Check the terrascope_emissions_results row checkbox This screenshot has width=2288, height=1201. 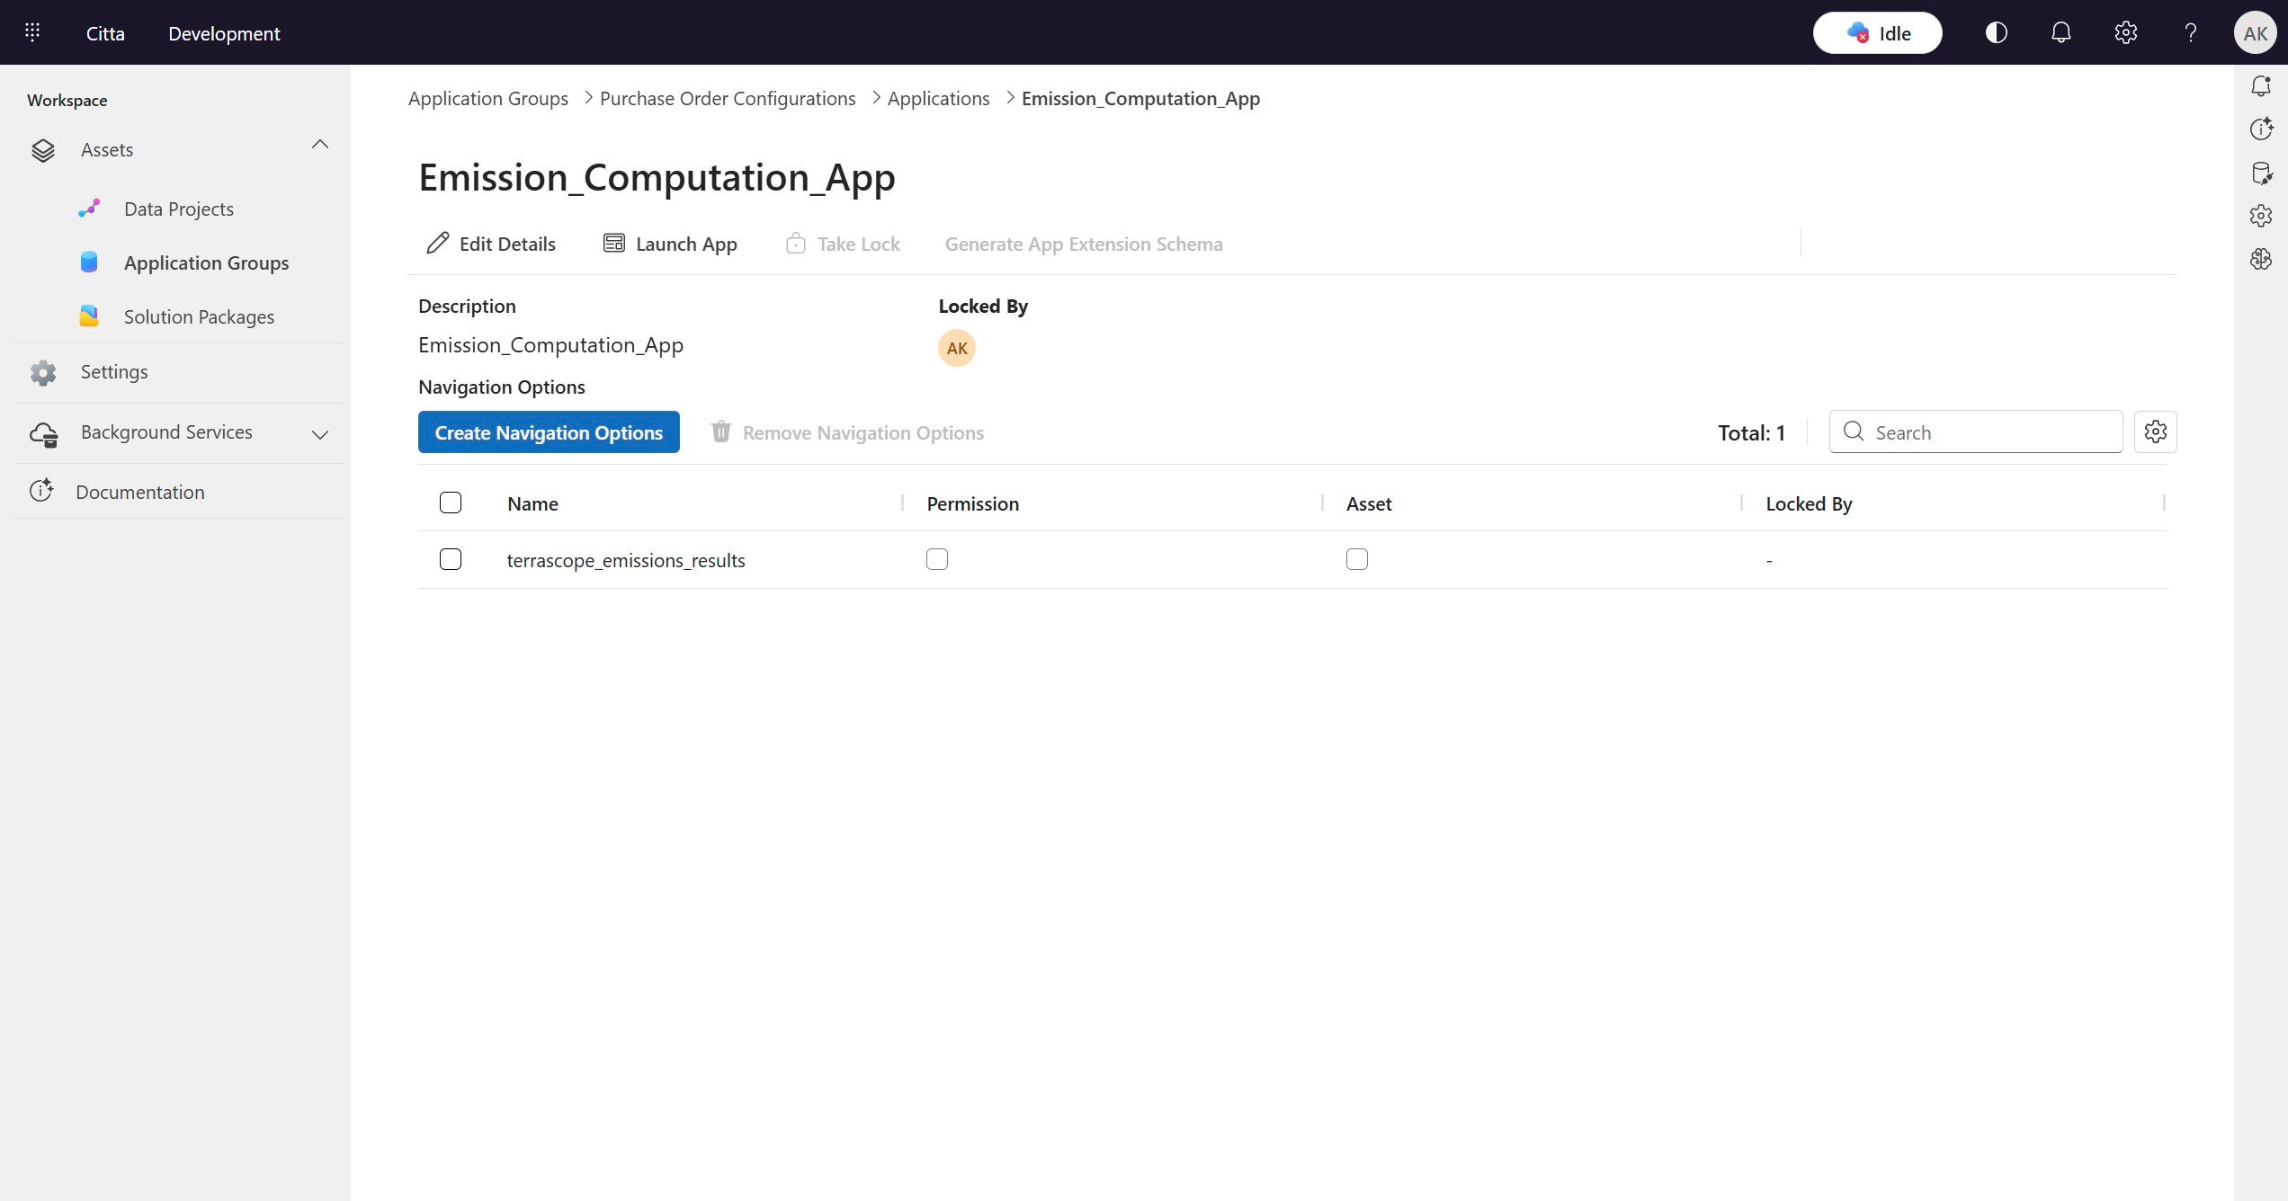pyautogui.click(x=451, y=559)
